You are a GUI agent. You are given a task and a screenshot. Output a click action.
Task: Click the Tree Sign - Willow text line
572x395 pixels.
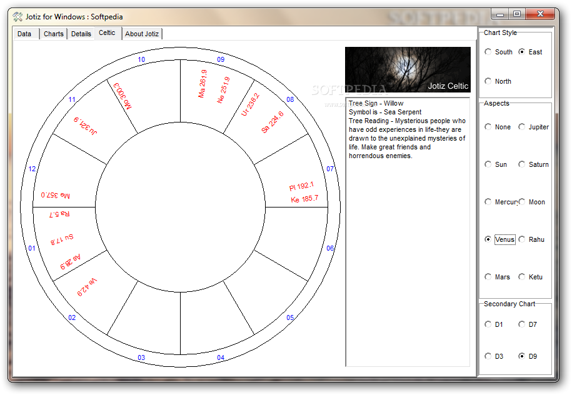point(376,103)
